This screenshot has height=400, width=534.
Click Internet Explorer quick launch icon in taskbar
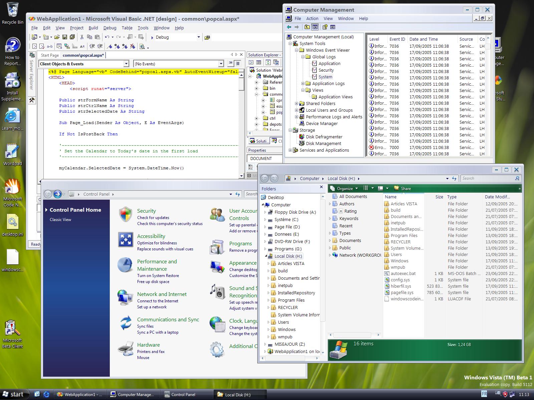point(46,394)
